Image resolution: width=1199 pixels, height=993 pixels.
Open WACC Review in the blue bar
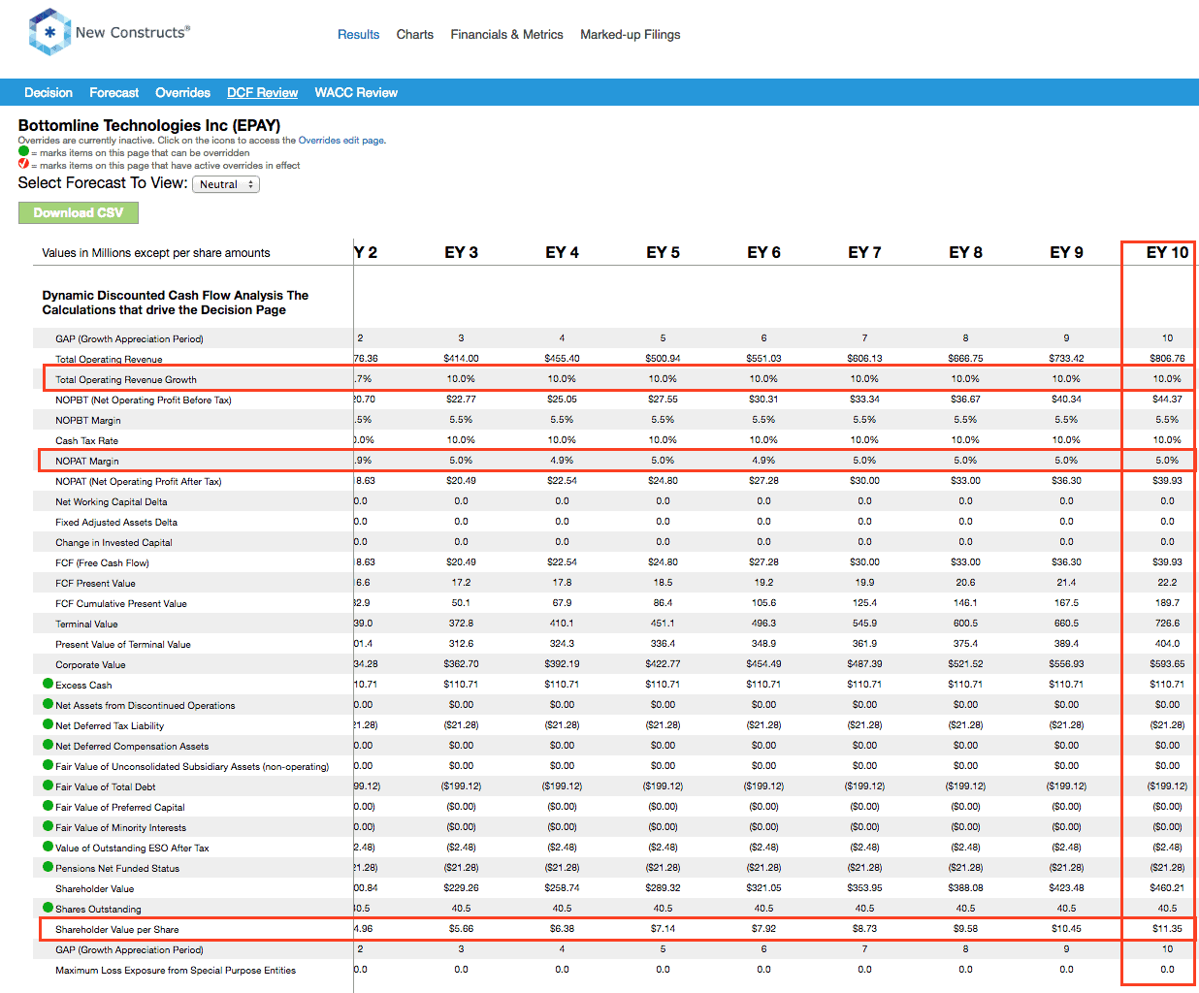[x=356, y=93]
